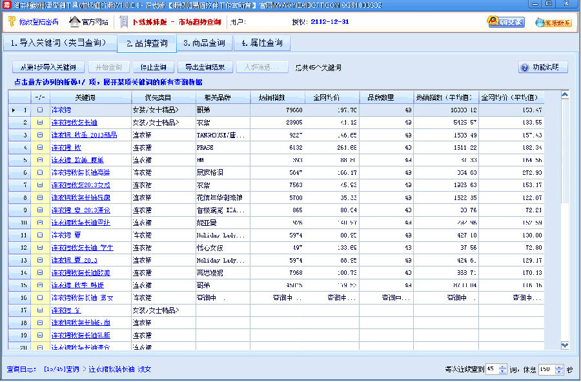Click stepper arrows on the 45 词 field
This screenshot has height=382, width=581.
point(503,370)
